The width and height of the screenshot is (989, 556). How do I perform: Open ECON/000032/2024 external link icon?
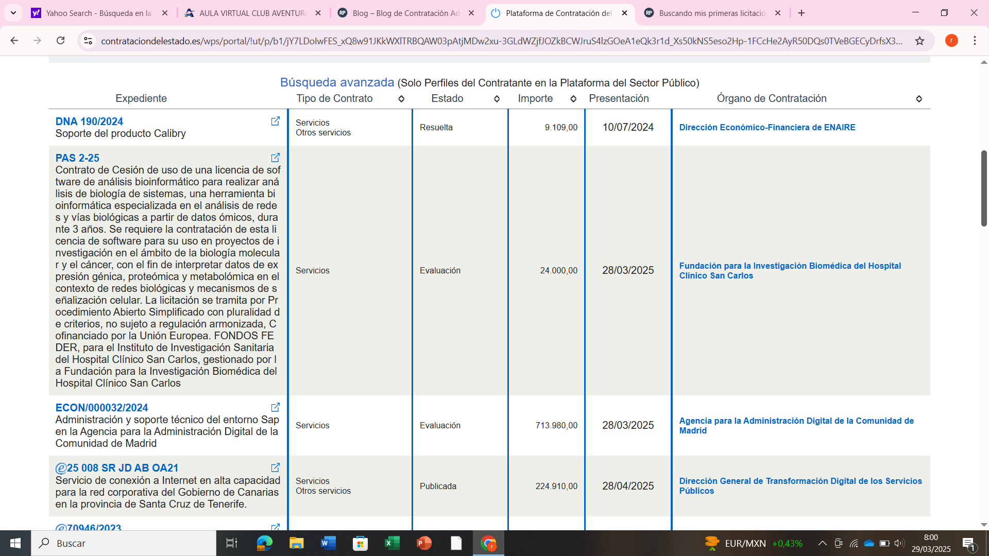tap(276, 407)
